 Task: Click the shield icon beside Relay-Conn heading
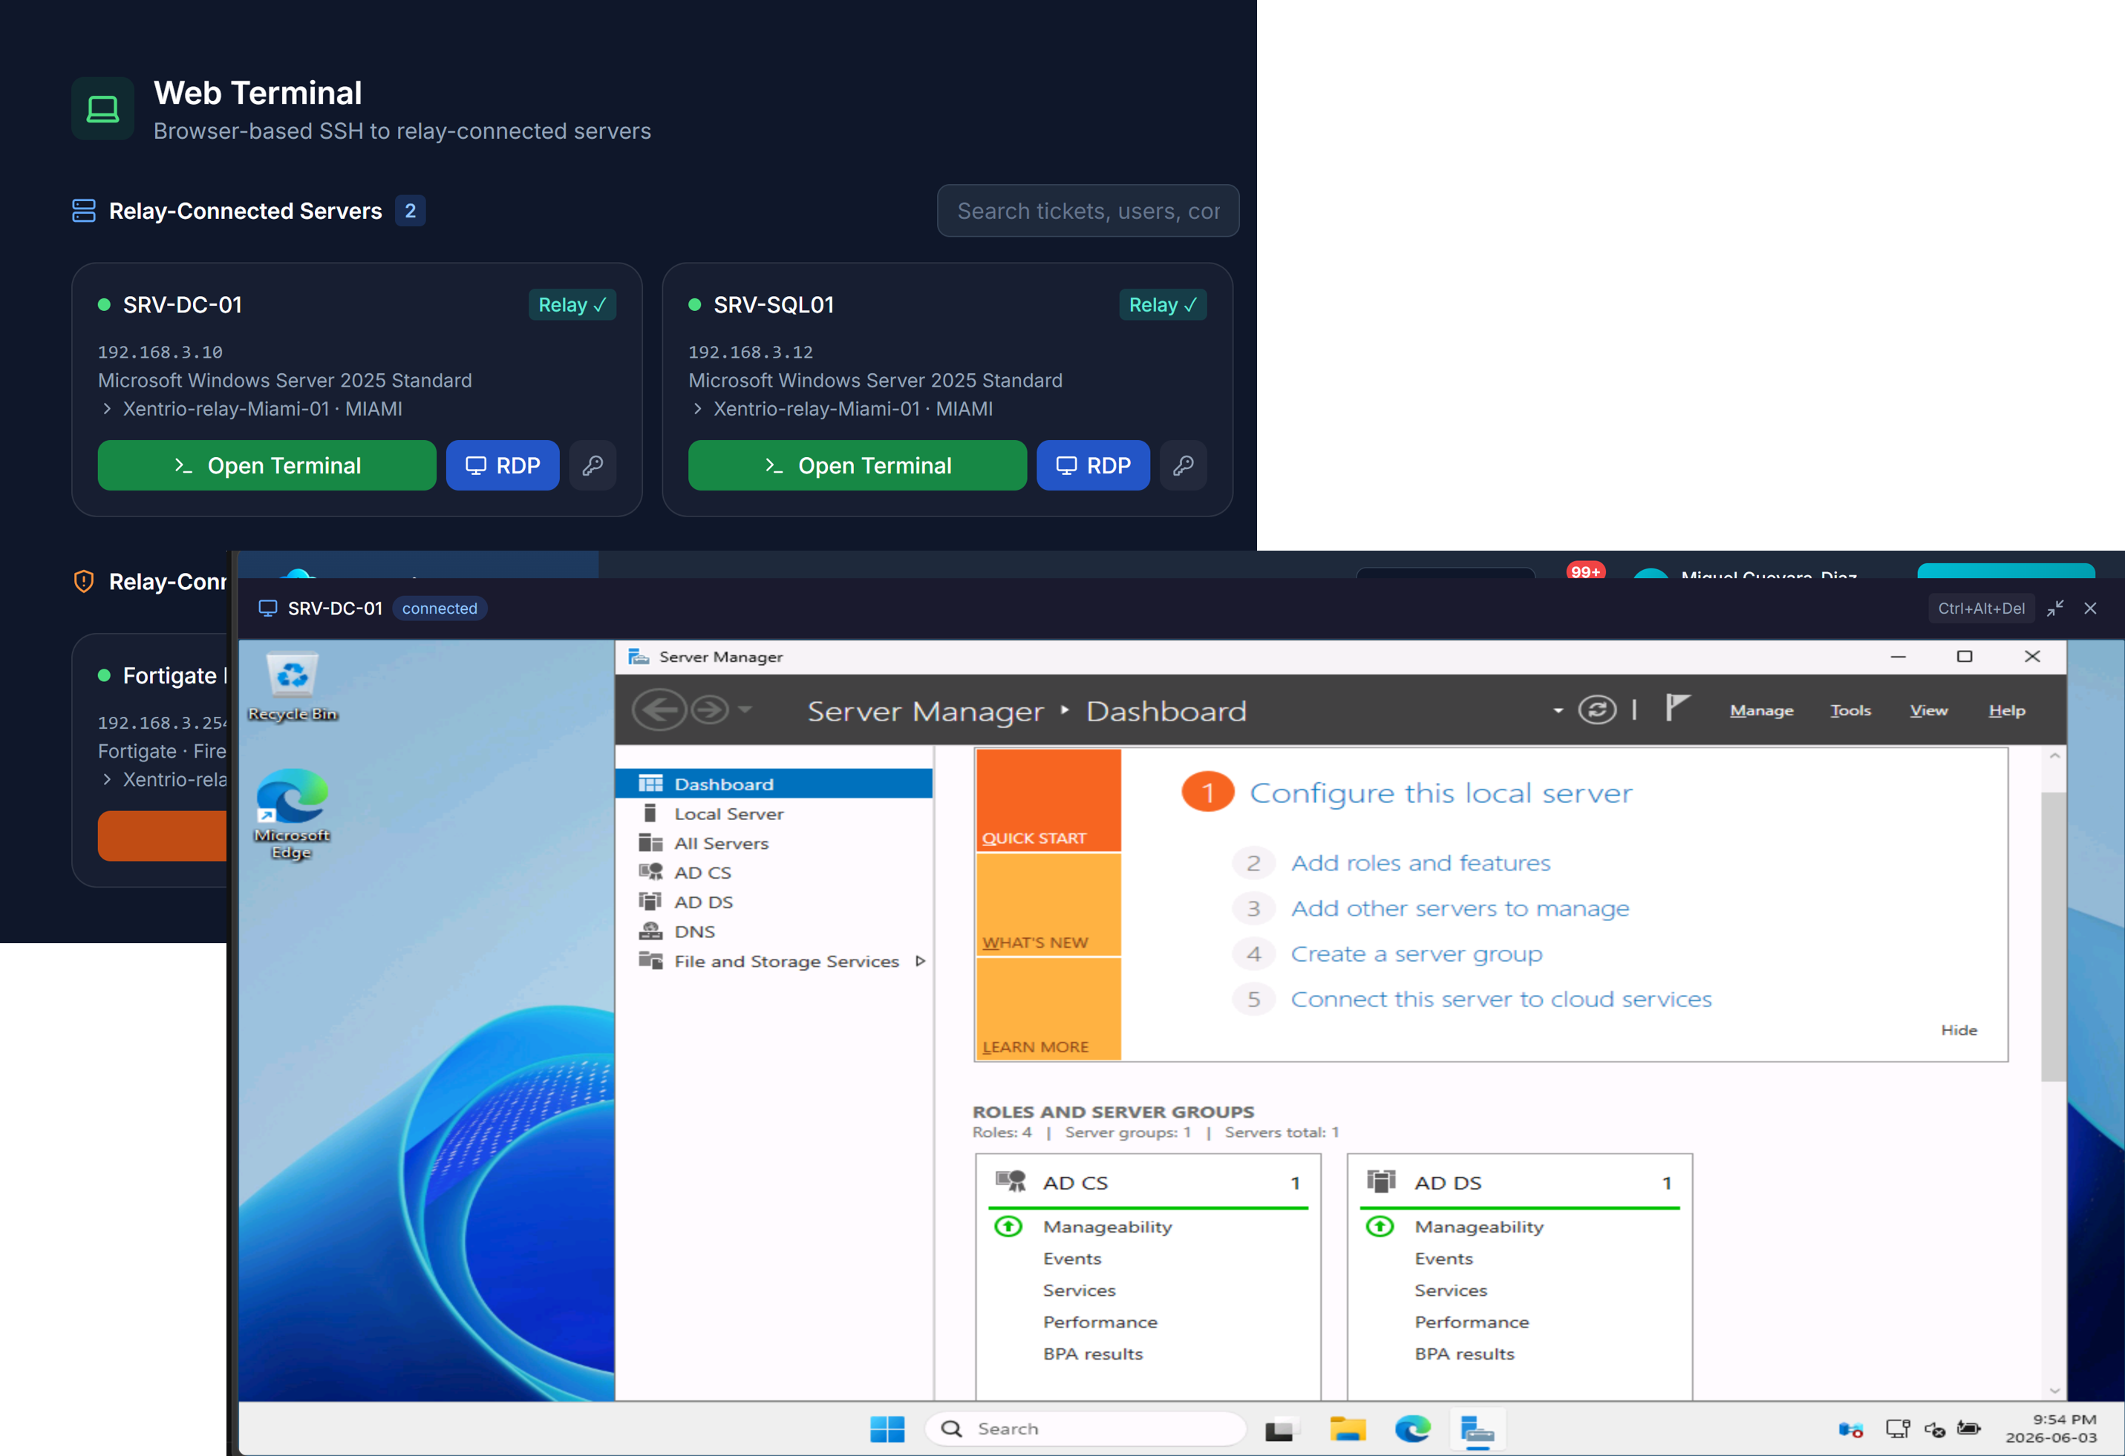click(x=84, y=581)
